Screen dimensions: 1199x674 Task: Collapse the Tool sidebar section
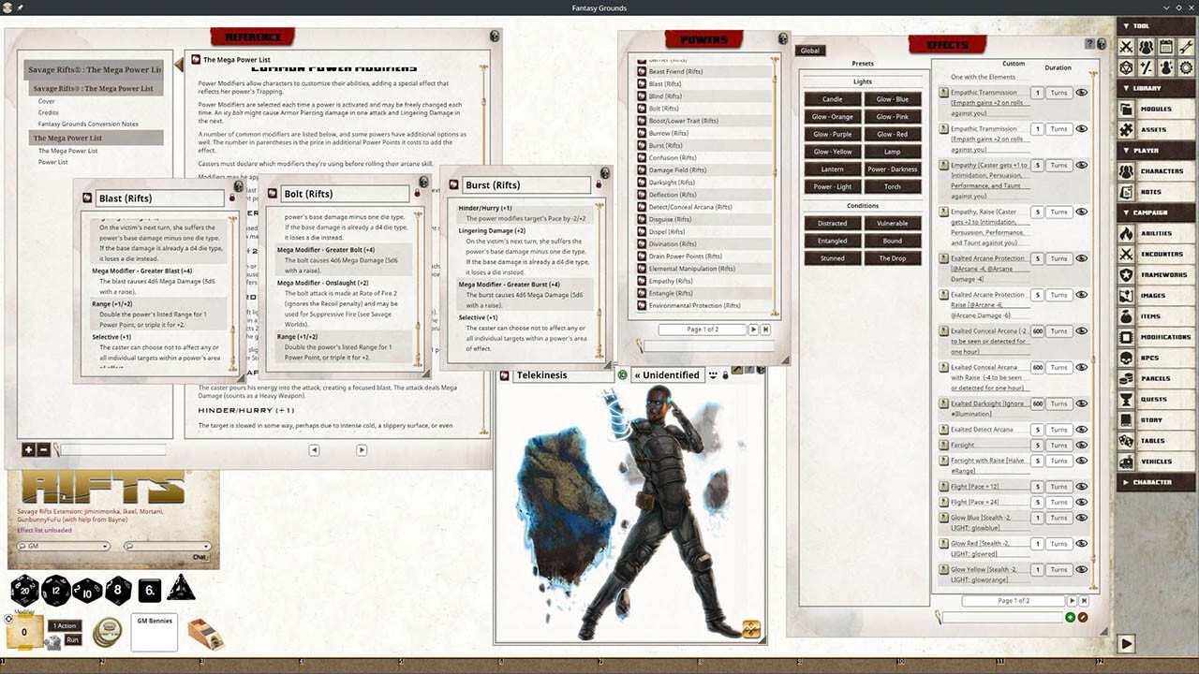[1128, 25]
